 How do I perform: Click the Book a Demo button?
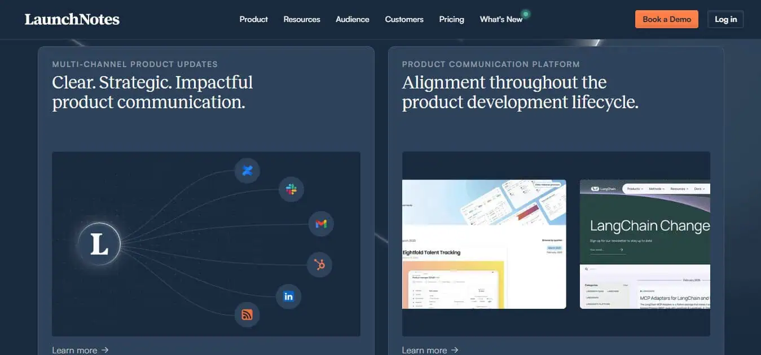tap(667, 19)
